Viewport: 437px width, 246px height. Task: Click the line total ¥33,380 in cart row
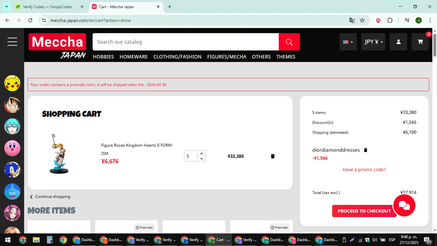[x=236, y=156]
